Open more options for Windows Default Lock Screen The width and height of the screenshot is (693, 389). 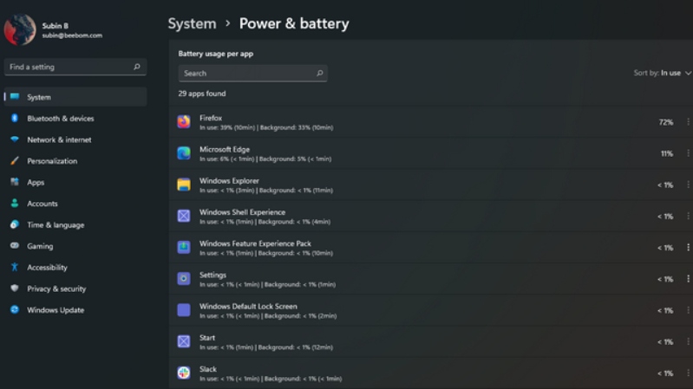pos(688,310)
